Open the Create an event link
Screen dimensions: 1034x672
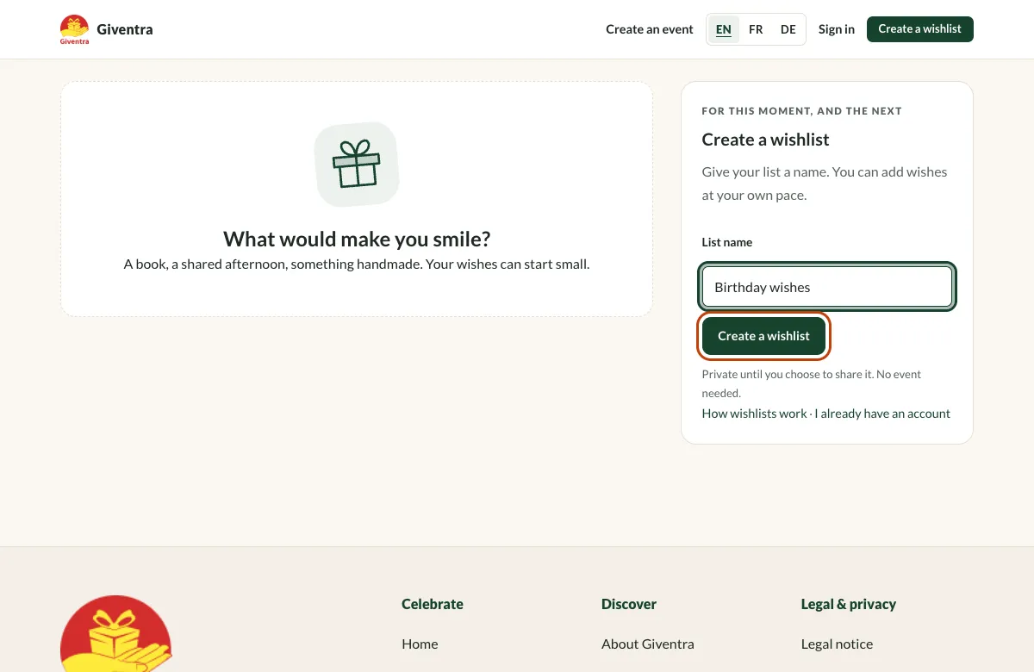650,29
